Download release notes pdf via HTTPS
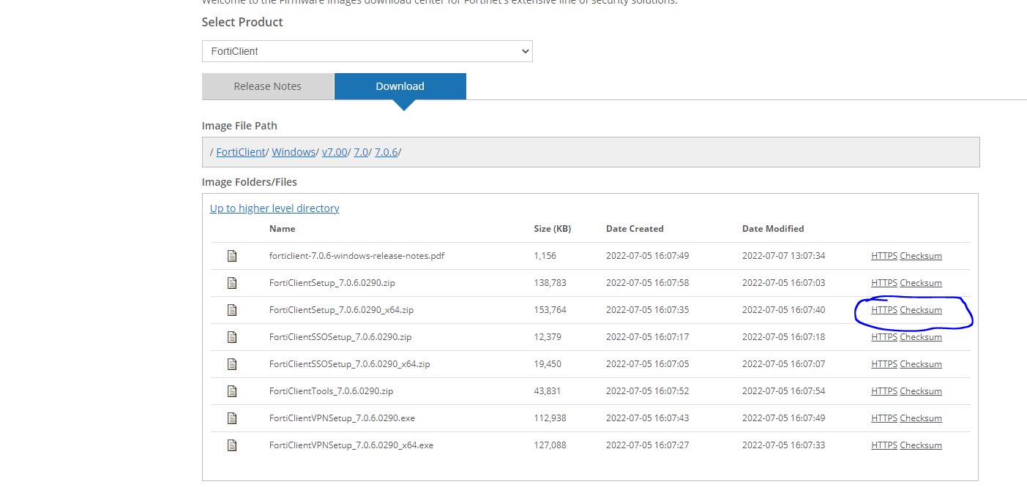This screenshot has height=487, width=1027. tap(884, 256)
